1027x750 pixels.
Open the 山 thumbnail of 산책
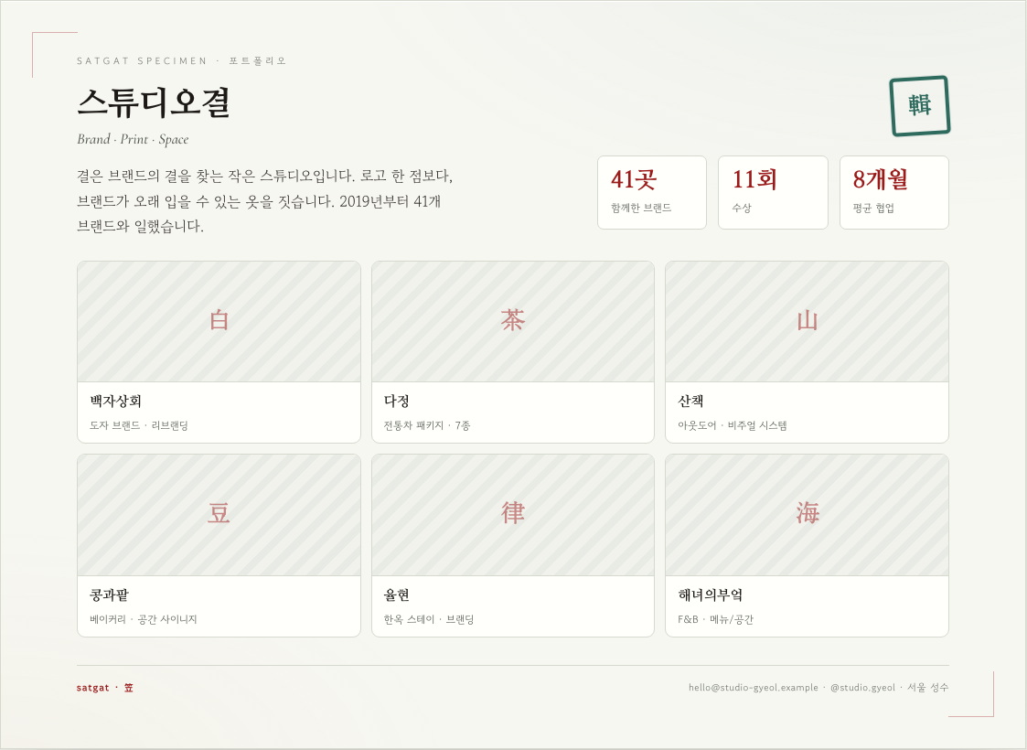807,322
